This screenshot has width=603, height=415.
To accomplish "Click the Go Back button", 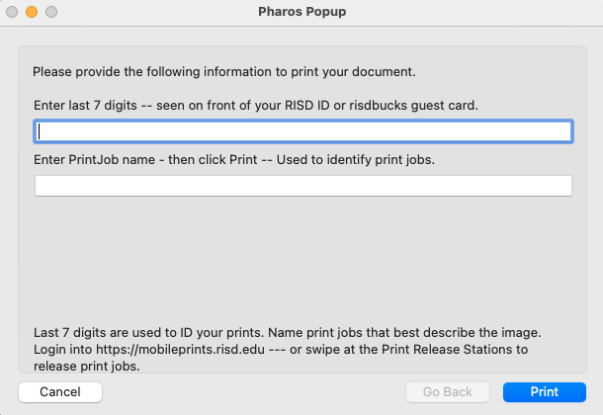I will pos(447,392).
